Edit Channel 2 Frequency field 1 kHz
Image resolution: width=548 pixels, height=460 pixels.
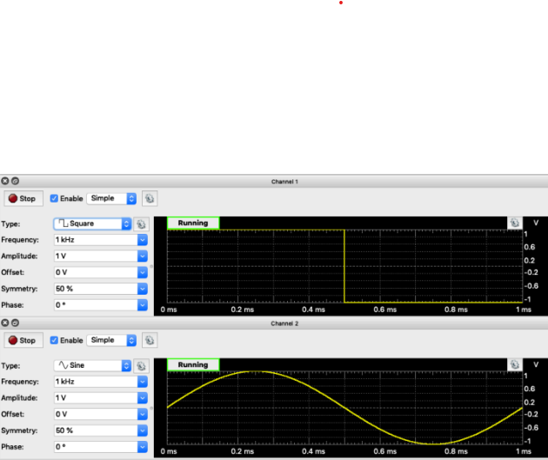pos(96,382)
